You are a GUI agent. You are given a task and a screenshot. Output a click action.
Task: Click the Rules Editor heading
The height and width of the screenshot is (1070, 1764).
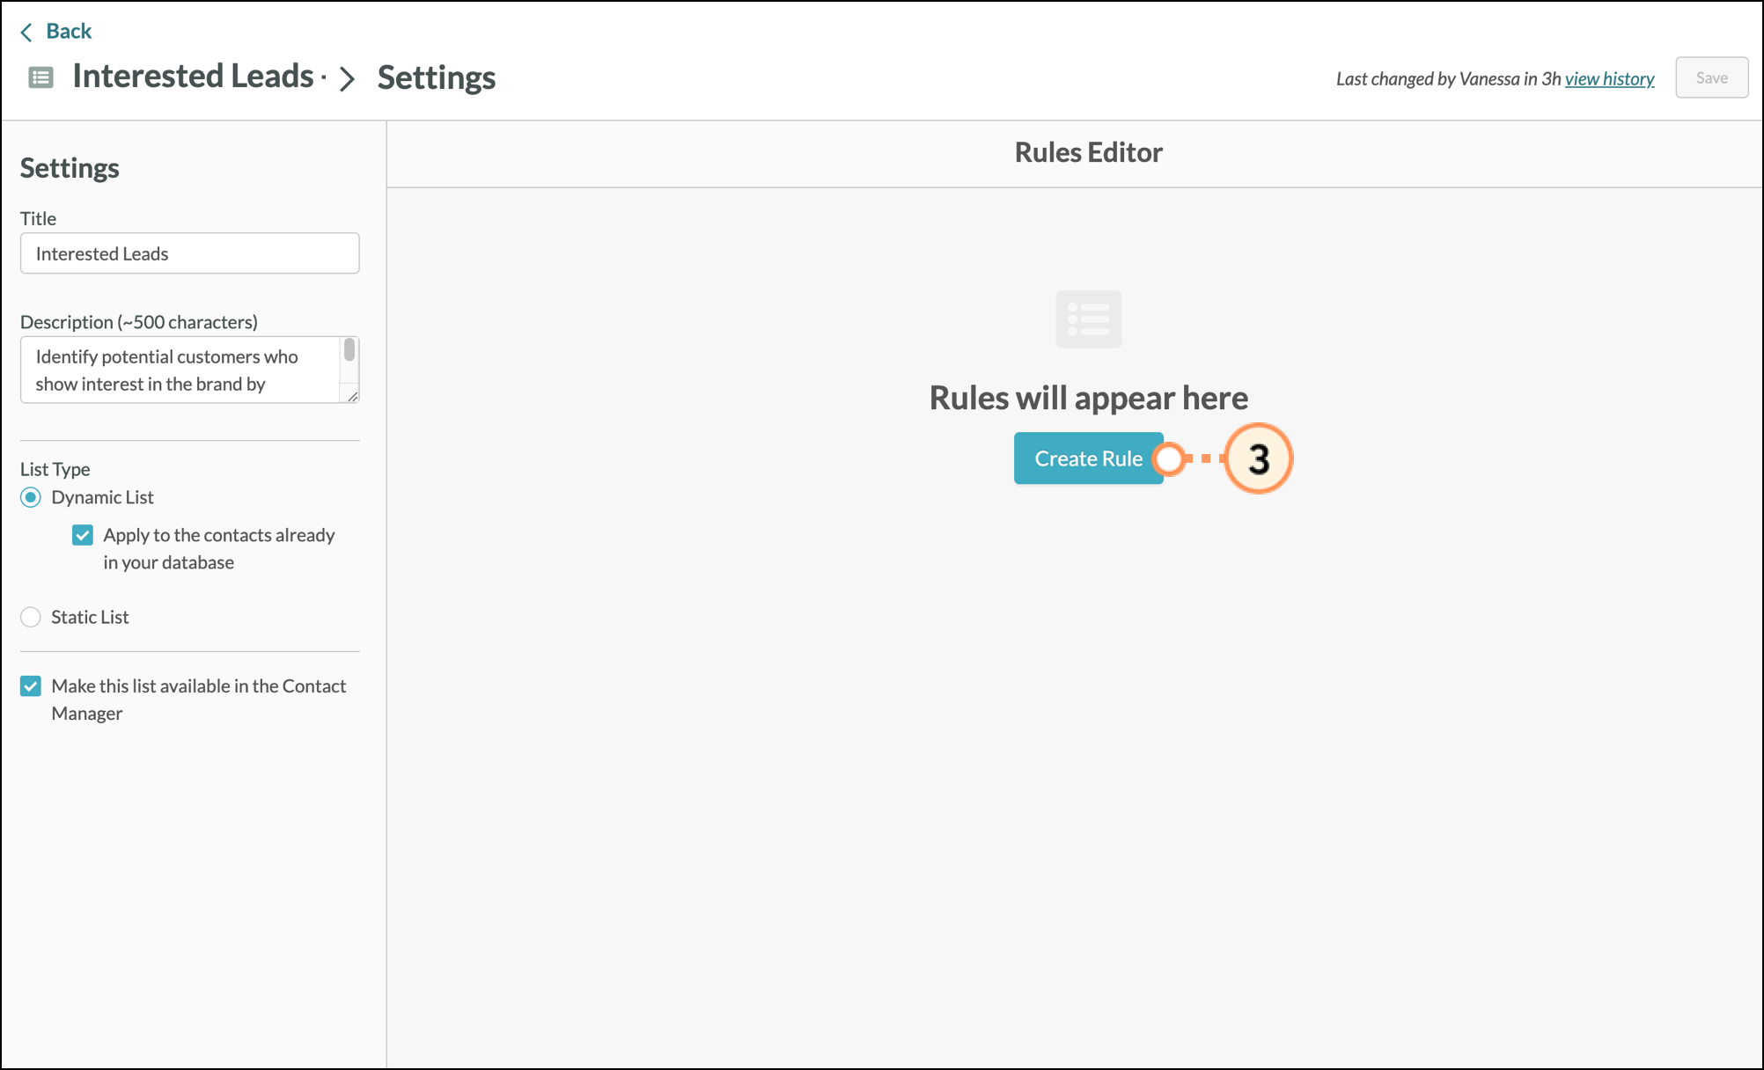[x=1088, y=152]
